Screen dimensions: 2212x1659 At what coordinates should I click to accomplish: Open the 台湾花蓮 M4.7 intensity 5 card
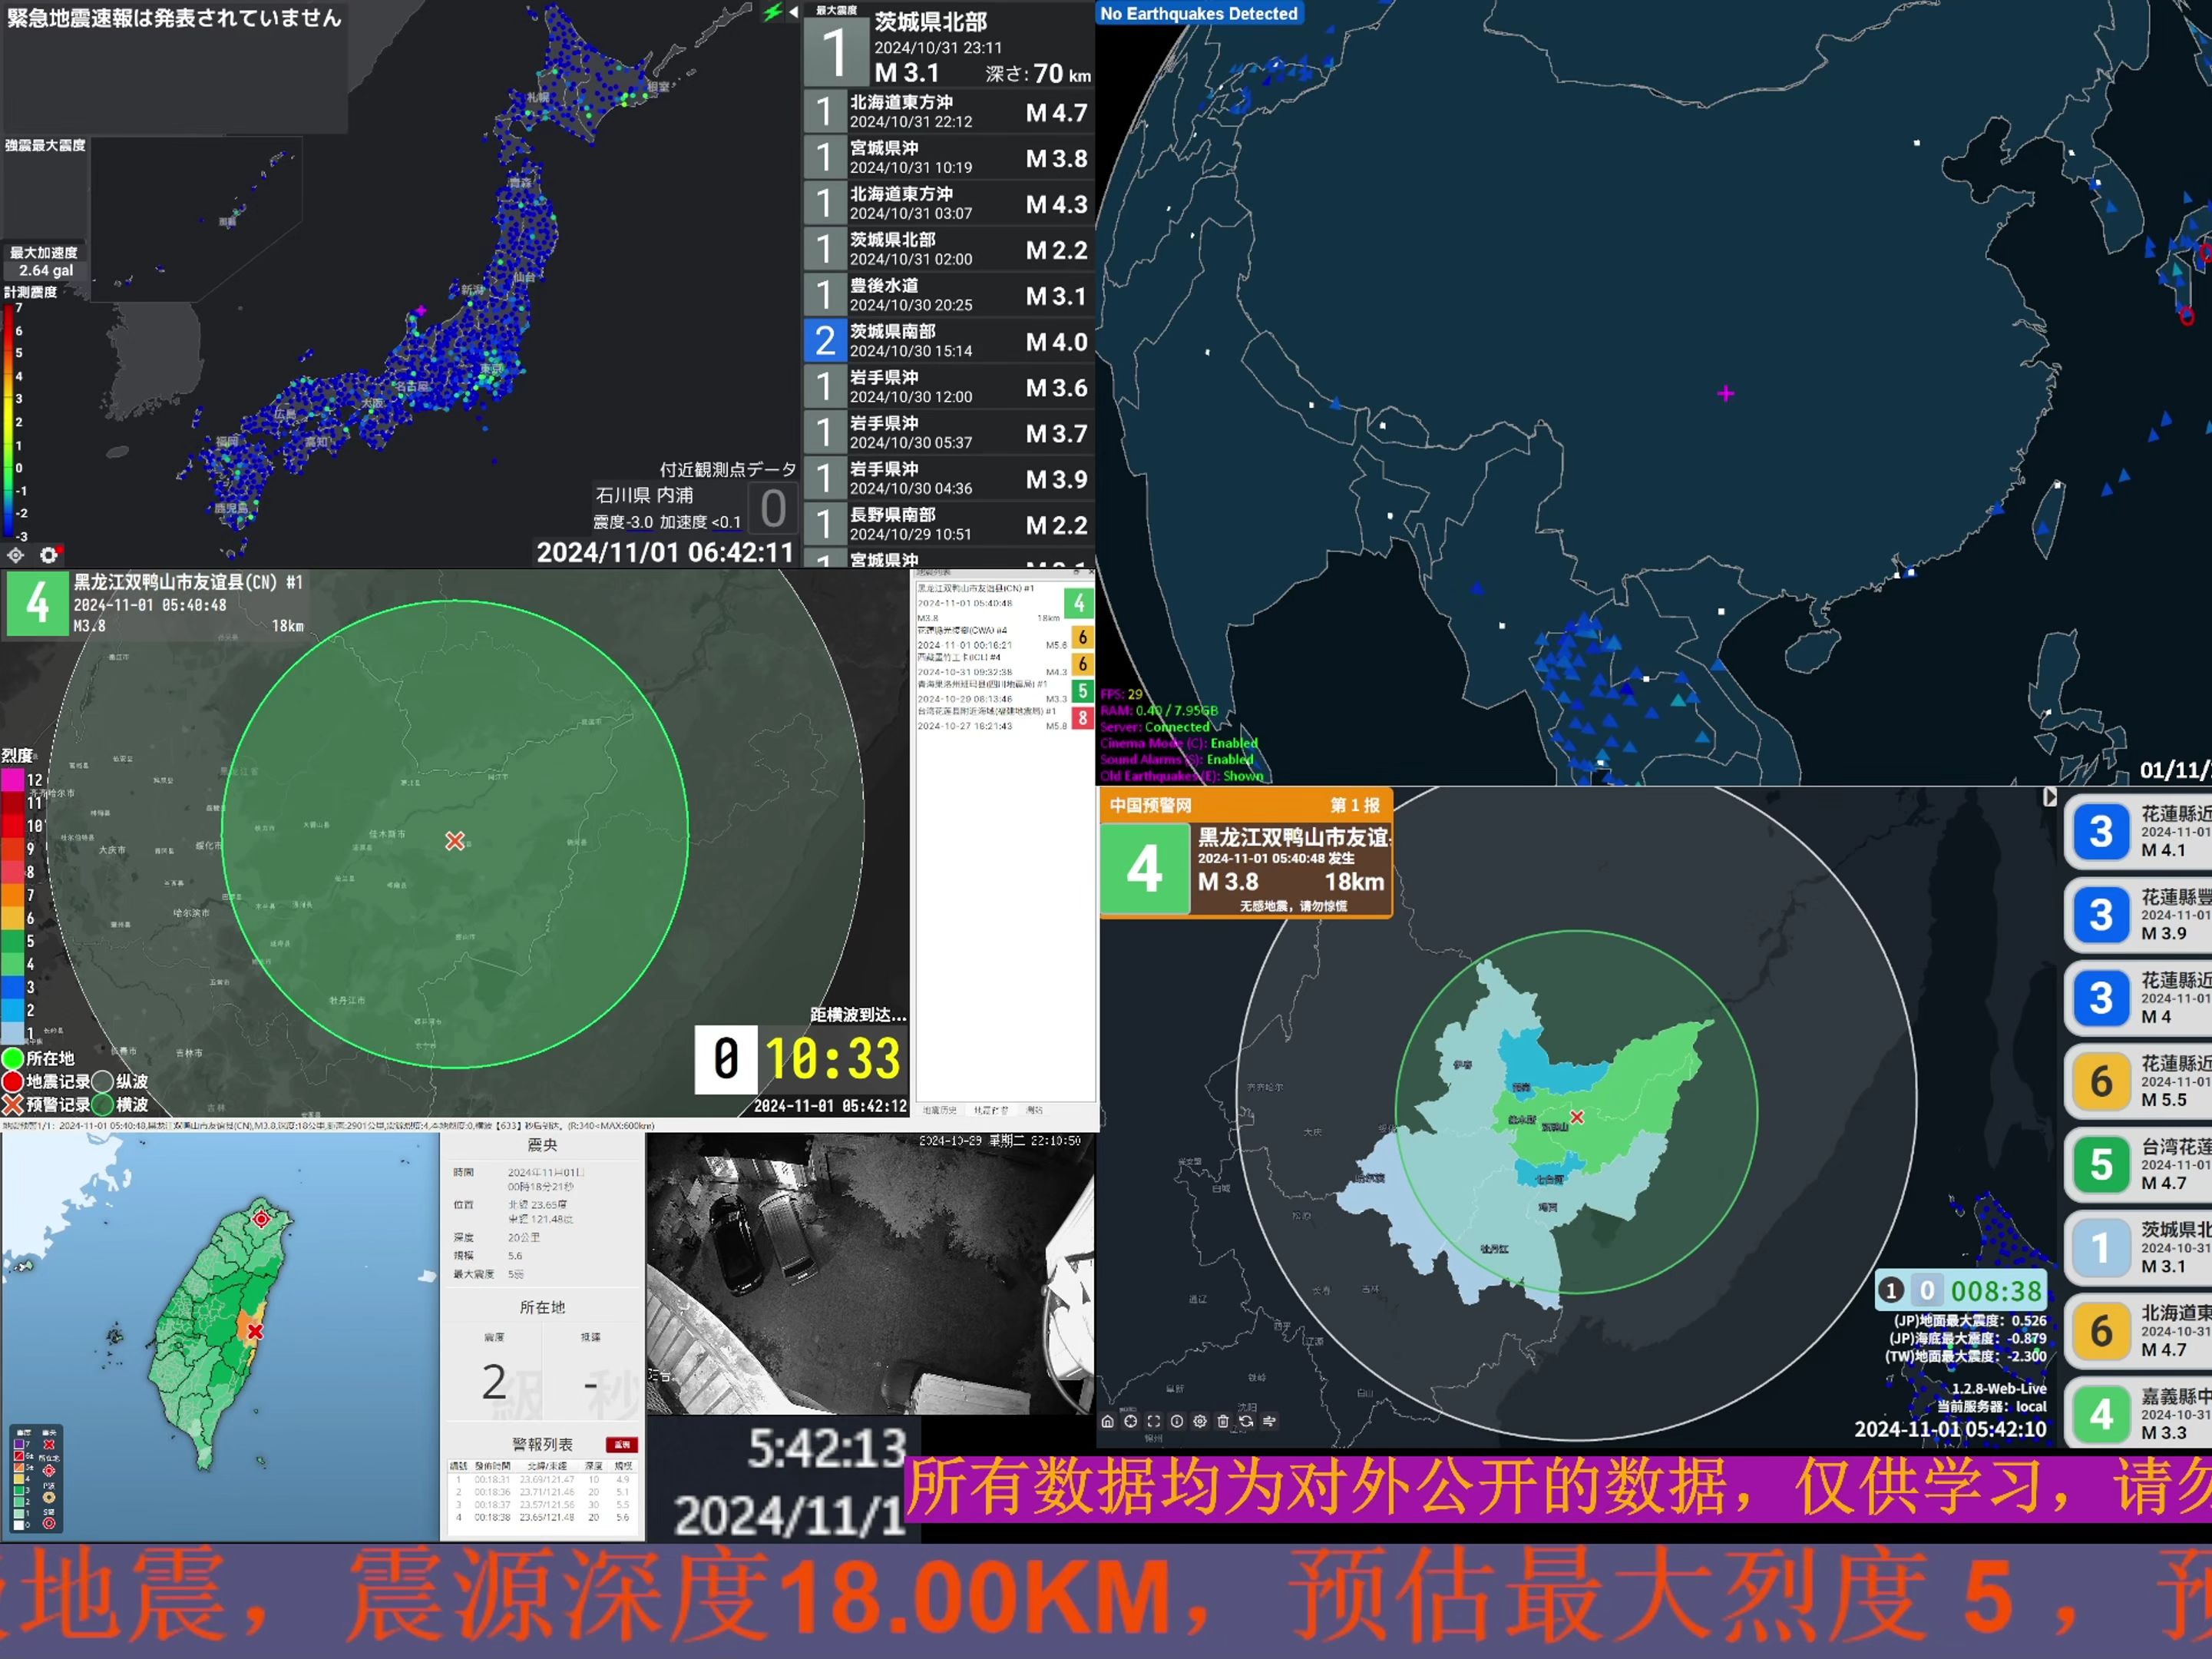pyautogui.click(x=2138, y=1164)
